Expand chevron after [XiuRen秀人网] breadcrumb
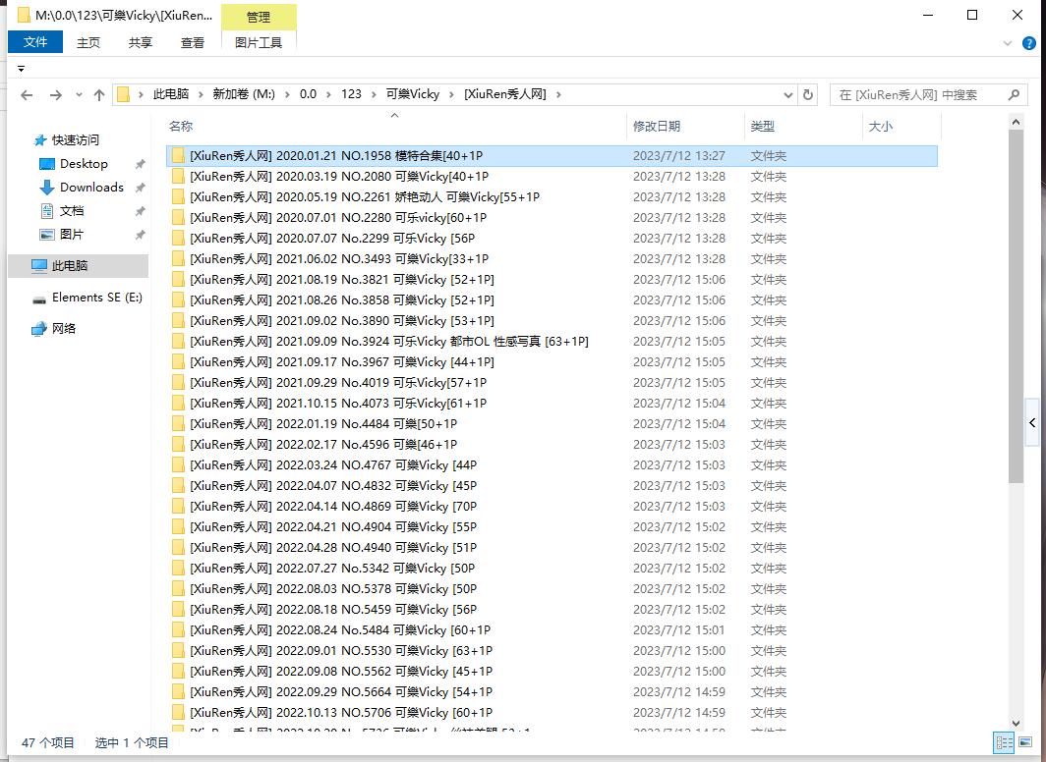 [558, 94]
